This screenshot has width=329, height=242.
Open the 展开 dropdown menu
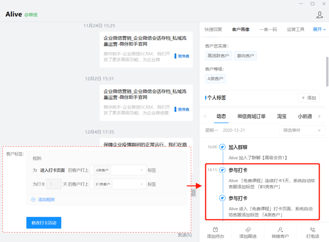pos(319,29)
